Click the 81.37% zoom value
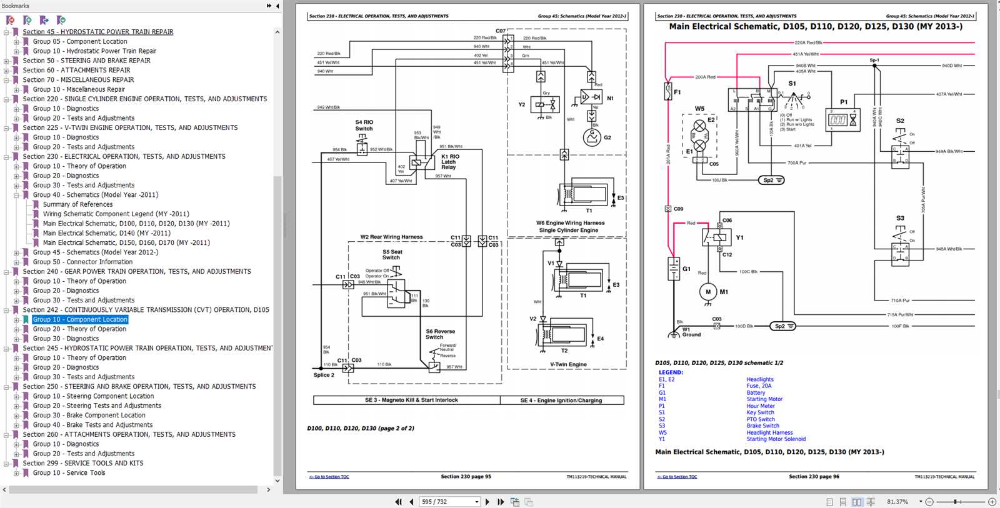 (x=897, y=502)
